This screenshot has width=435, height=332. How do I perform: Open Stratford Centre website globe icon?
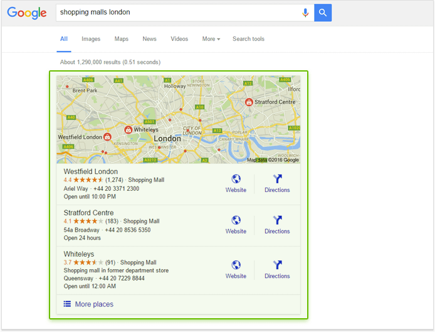[x=236, y=220]
